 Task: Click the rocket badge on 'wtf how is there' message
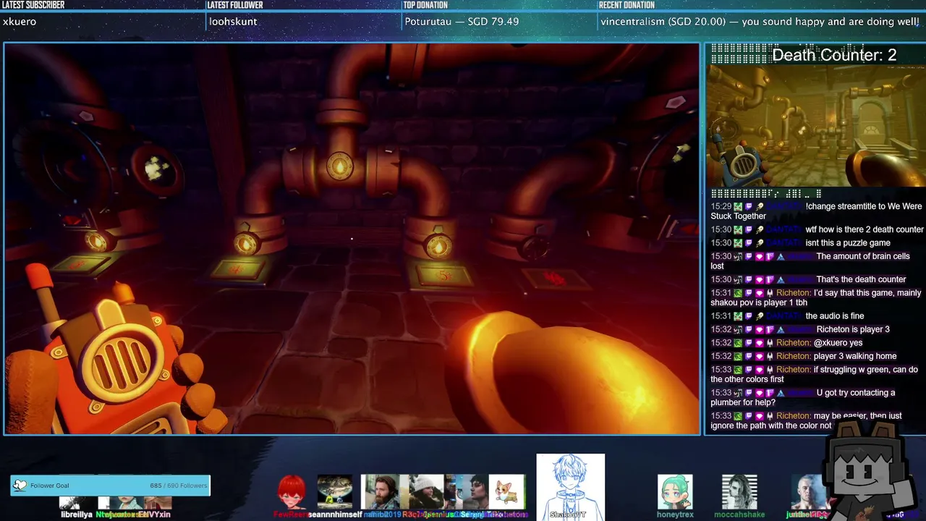pos(760,230)
